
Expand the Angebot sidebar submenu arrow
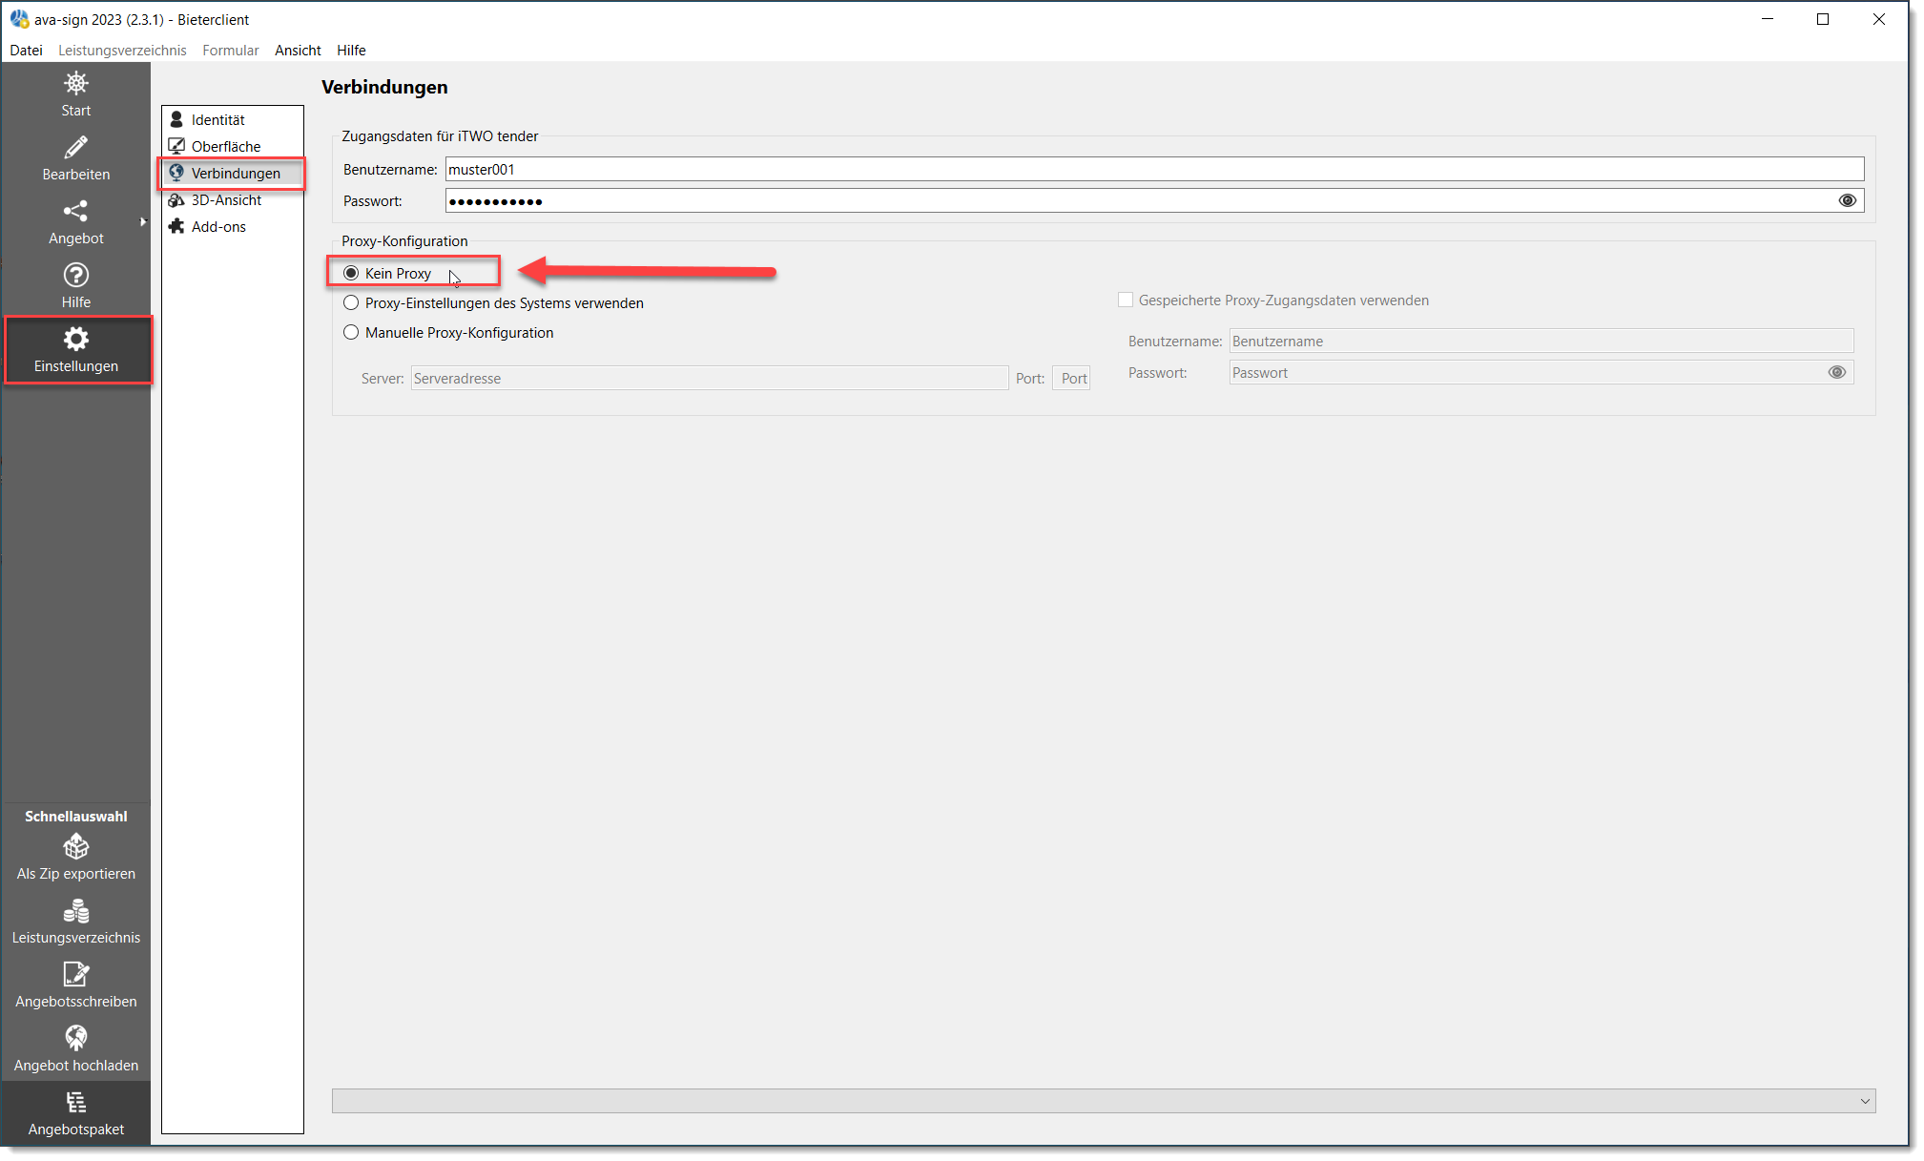click(x=144, y=220)
